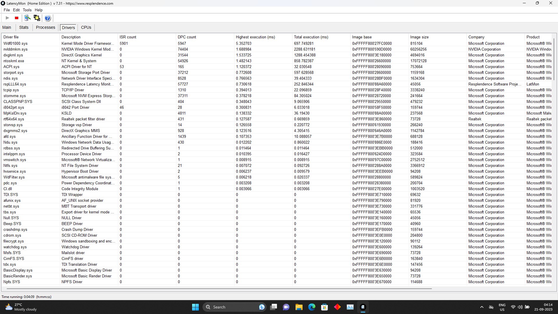Open the options wrench toolbar icon
The height and width of the screenshot is (314, 558).
(27, 18)
